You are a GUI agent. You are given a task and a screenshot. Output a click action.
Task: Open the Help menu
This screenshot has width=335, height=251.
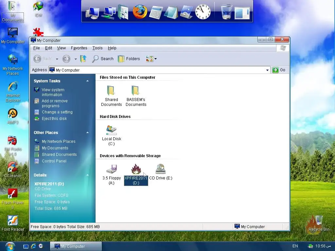(x=112, y=48)
